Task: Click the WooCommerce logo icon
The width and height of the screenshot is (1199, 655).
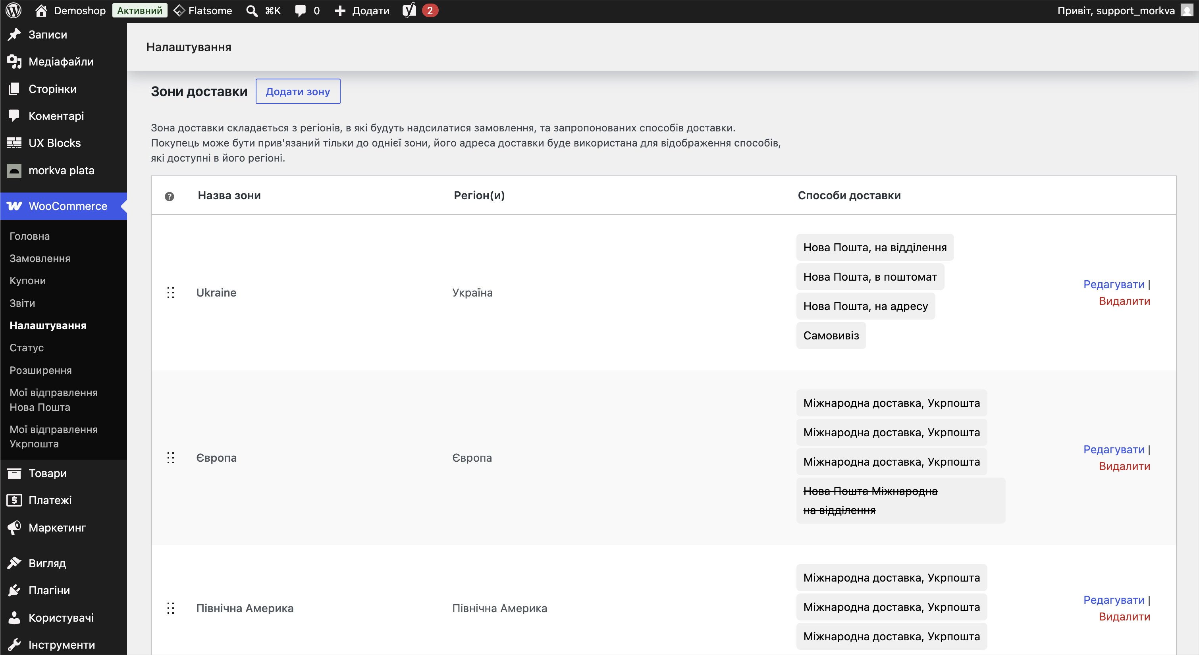Action: point(14,206)
